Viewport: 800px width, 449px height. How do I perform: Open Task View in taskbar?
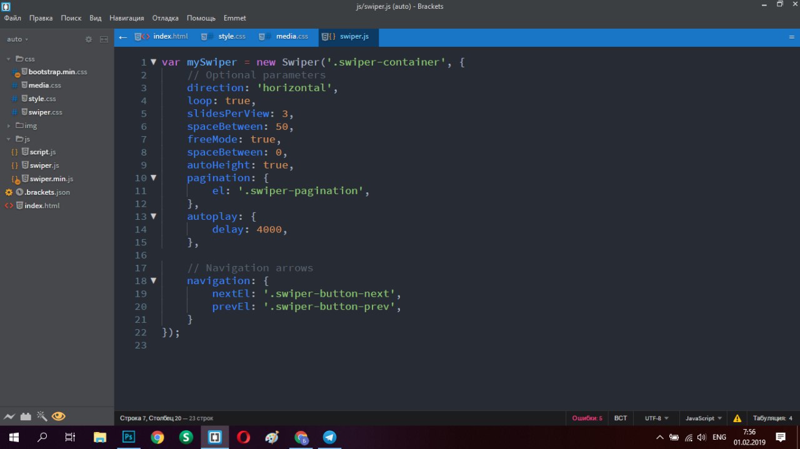pos(71,437)
